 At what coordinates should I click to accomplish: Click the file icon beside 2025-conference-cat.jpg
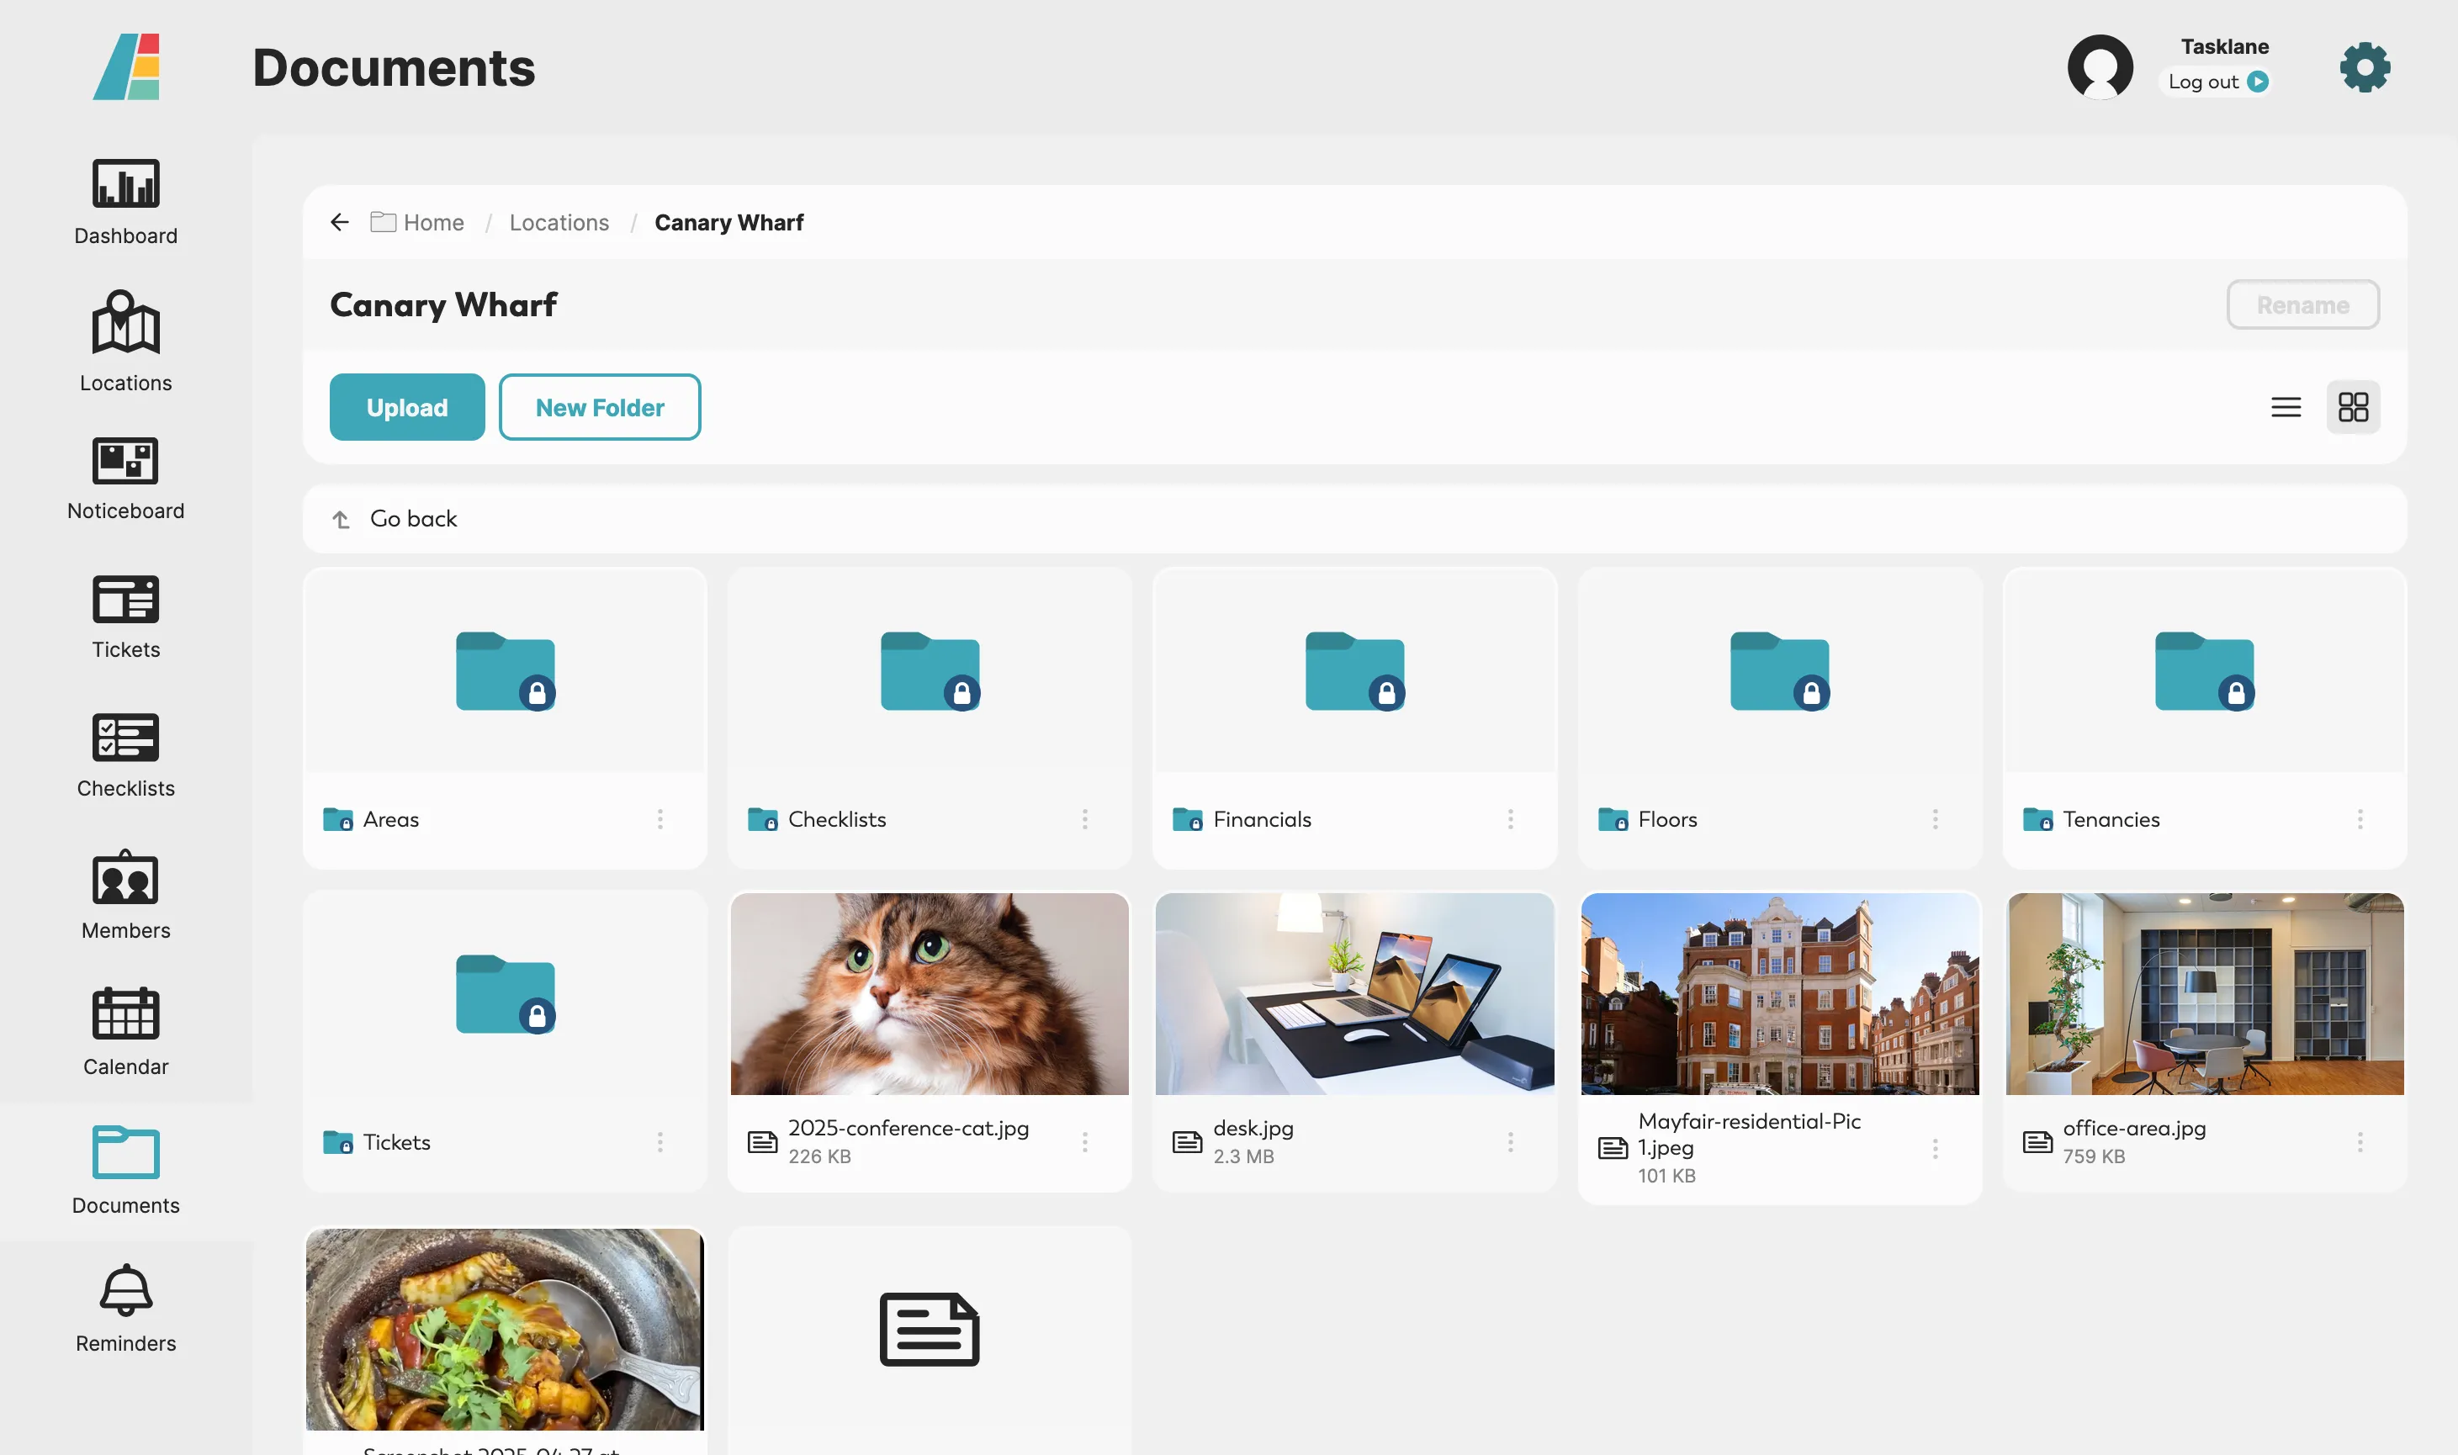[x=762, y=1141]
